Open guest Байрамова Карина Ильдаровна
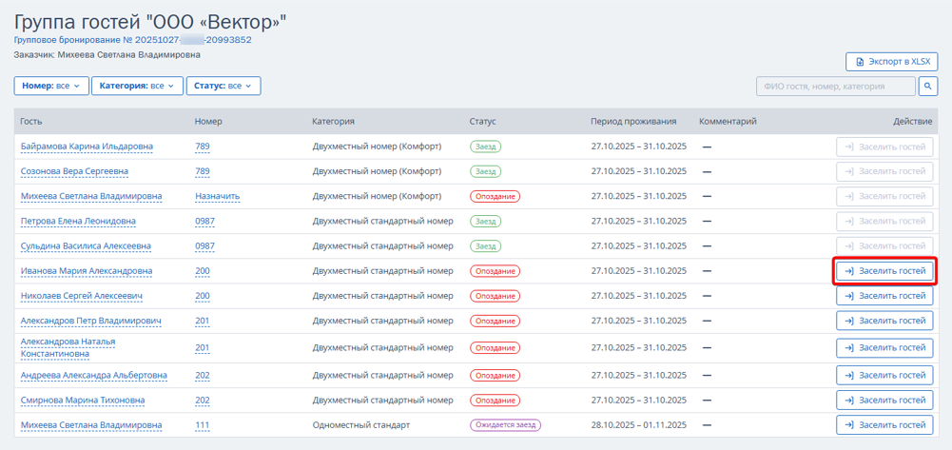Viewport: 952px width, 450px height. tap(87, 147)
